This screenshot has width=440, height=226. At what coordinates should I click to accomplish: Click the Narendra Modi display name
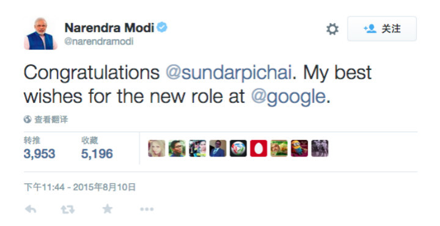point(109,27)
